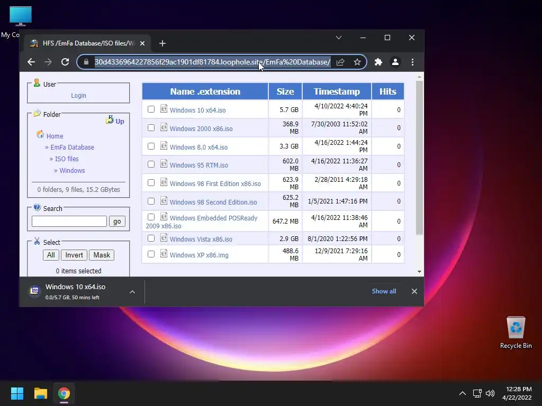Reload the current page
This screenshot has width=542, height=406.
point(65,62)
